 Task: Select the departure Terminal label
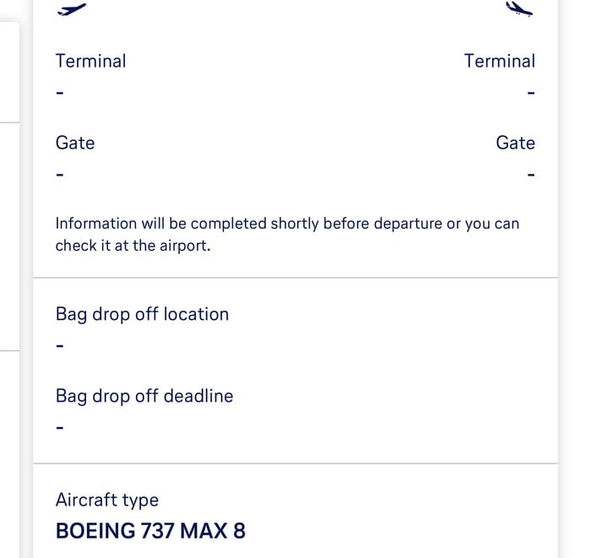(90, 61)
